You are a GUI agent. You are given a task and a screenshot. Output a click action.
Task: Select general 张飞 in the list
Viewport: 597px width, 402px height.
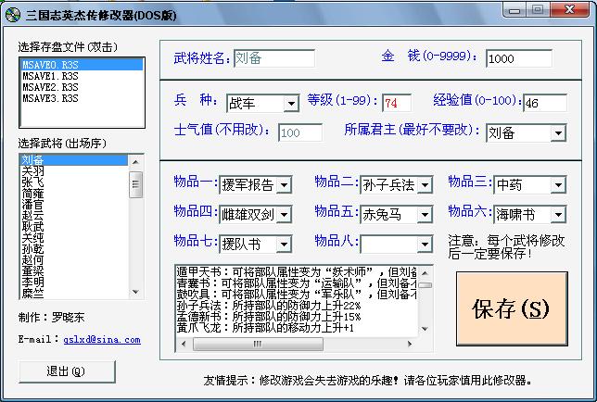tap(74, 182)
